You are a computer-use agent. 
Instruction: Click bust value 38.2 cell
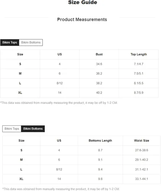[99, 83]
